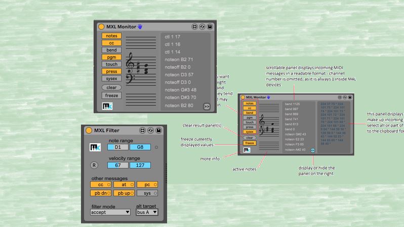
Task: Save the MXL Monitor preset with the disk icon
Action: (210, 26)
